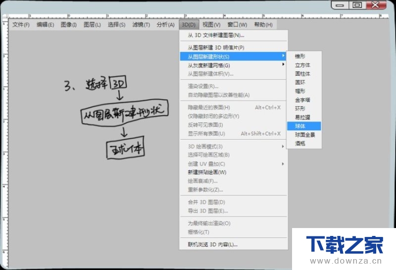Click 选择可绘画区域(B) entry
The image size is (396, 270).
pyautogui.click(x=233, y=155)
